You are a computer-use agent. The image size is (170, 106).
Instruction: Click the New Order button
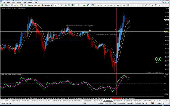click(33, 5)
